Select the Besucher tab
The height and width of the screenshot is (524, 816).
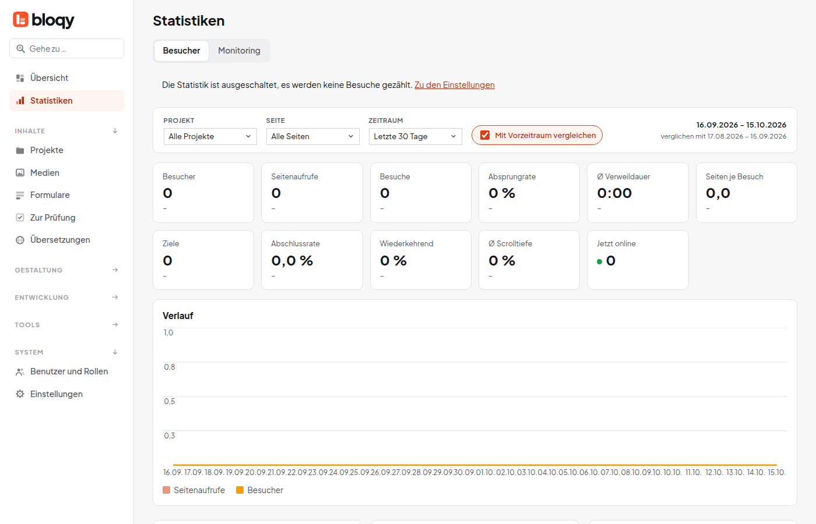[x=181, y=51]
